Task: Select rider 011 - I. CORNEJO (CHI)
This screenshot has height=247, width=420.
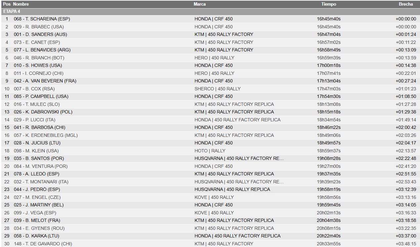Action: click(x=38, y=73)
